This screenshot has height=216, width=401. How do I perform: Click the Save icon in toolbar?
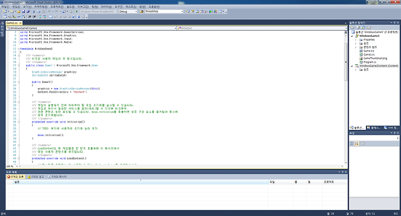point(23,12)
